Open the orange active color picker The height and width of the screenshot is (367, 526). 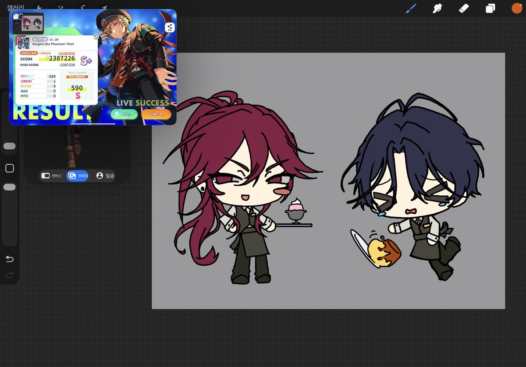click(517, 8)
